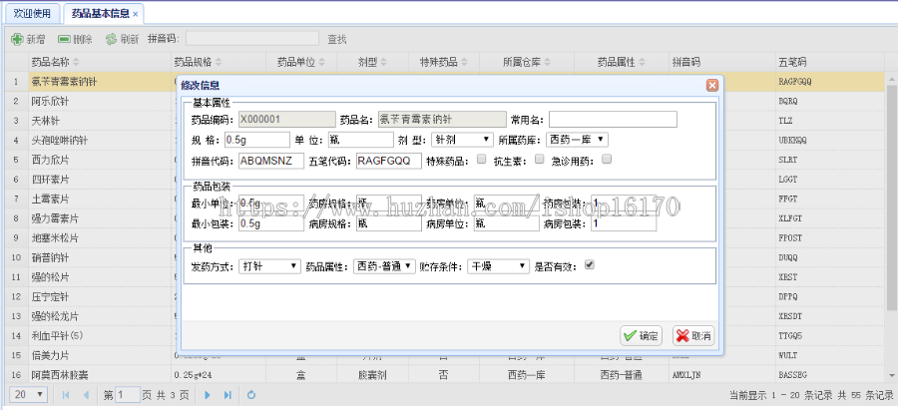Uncheck the 是否有效 checkbox
This screenshot has width=898, height=410.
pos(590,265)
